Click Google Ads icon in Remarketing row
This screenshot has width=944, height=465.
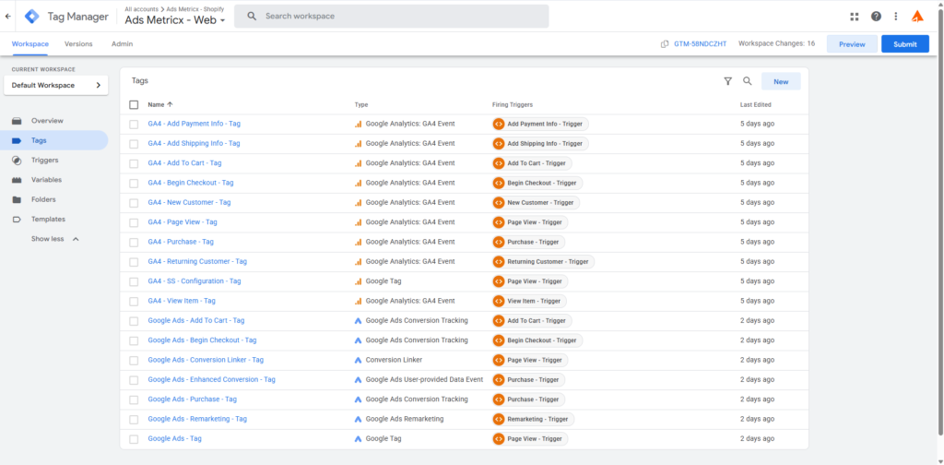tap(359, 419)
